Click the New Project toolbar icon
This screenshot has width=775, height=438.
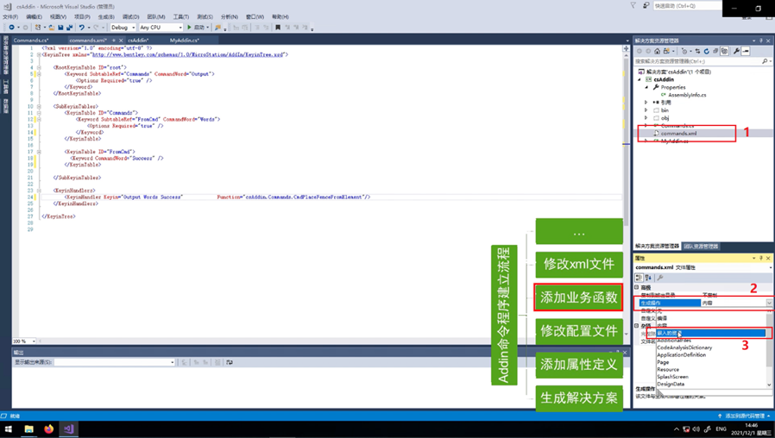38,27
